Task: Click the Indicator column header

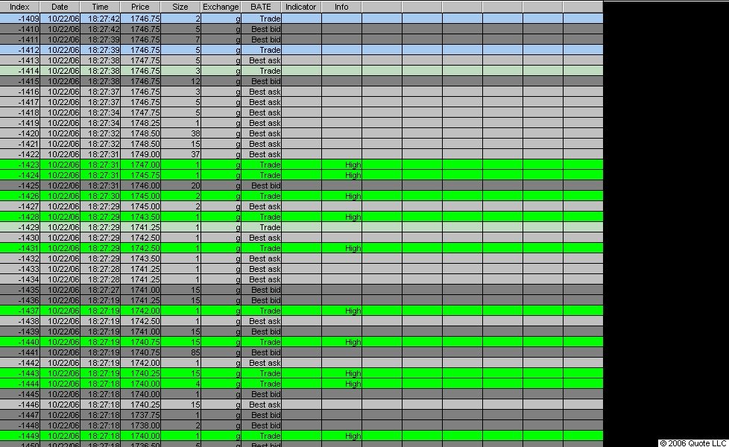Action: pos(301,7)
